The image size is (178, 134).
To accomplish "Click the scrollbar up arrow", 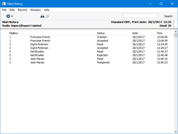I will 176,31.
